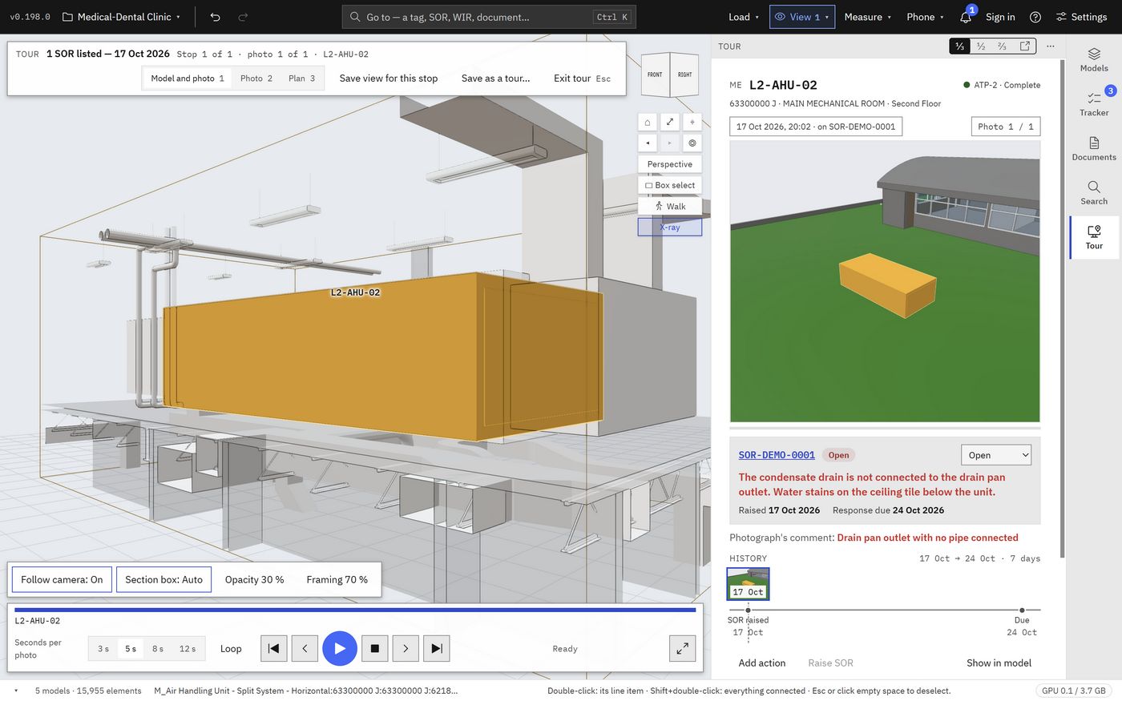Open the Tracker panel in sidebar

pyautogui.click(x=1094, y=104)
